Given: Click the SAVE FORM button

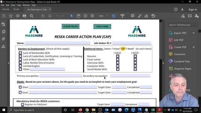Looking at the screenshot, I should [x=102, y=26].
